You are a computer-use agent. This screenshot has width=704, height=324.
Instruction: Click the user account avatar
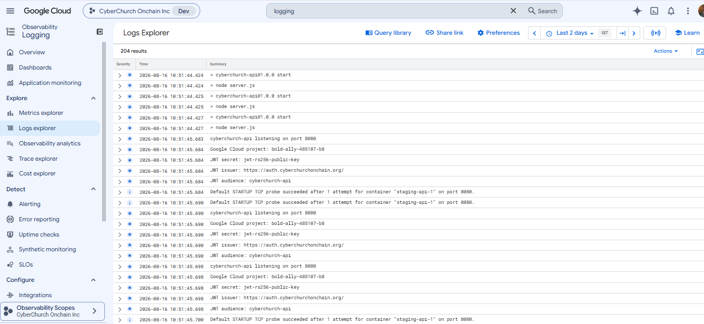pos(700,11)
